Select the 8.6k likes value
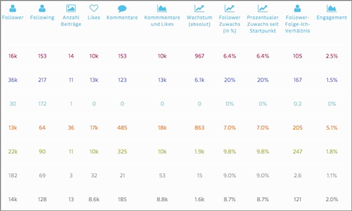This screenshot has height=211, width=352. tap(94, 199)
